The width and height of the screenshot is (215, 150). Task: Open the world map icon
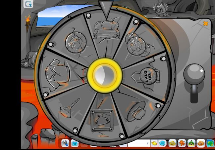(210, 143)
